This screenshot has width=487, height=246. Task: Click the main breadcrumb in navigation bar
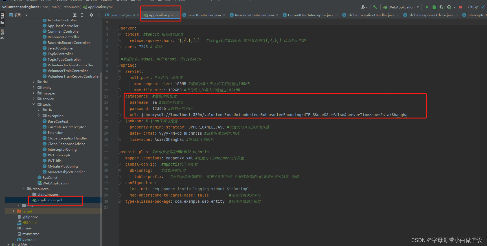[x=56, y=7]
